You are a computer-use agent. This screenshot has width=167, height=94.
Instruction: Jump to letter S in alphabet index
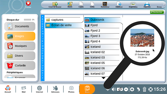point(43,61)
